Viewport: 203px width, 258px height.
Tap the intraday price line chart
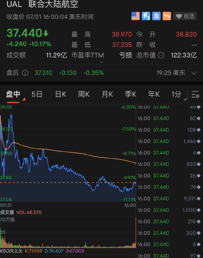click(x=68, y=153)
